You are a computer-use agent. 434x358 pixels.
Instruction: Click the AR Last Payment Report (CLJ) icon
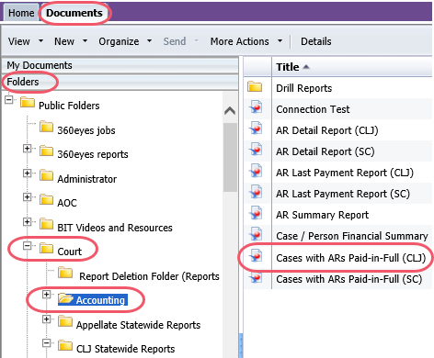pyautogui.click(x=256, y=171)
